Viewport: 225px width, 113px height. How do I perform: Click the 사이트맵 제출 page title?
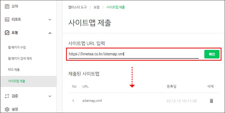(90, 23)
